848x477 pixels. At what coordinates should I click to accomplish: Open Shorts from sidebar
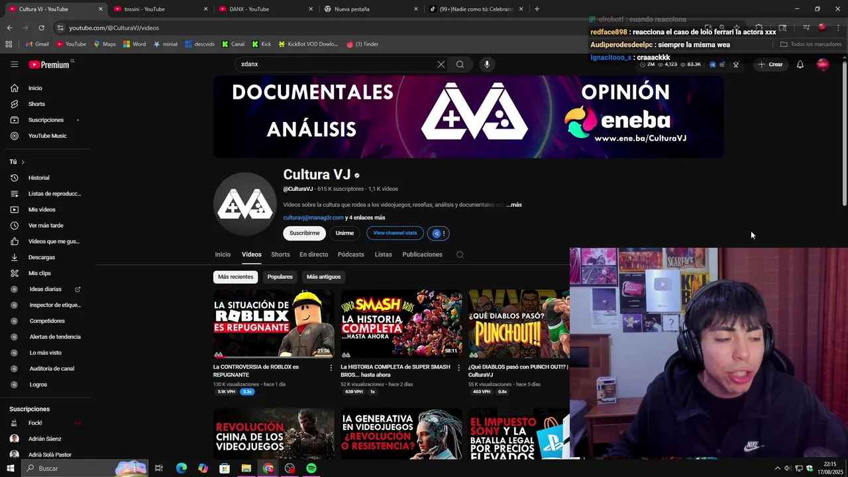click(36, 104)
